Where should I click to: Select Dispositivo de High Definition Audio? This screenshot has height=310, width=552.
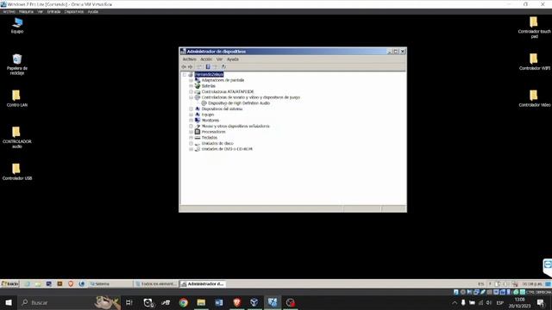point(239,103)
